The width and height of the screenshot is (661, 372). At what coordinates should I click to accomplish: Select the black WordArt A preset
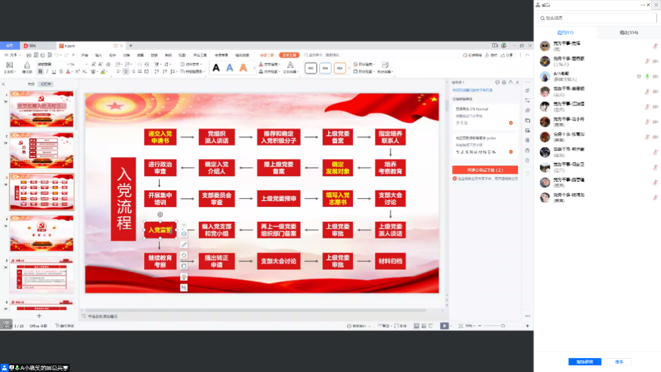[x=216, y=67]
